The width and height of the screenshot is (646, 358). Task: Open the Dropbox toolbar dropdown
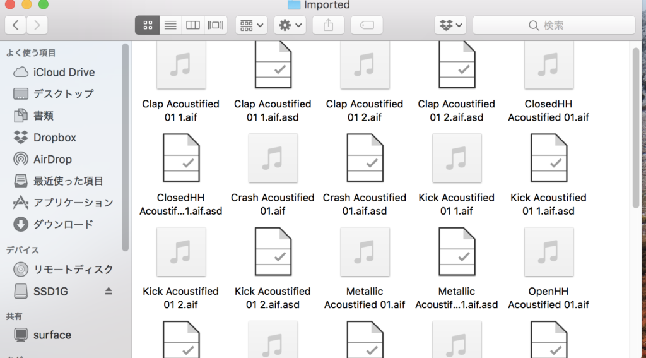(x=450, y=25)
